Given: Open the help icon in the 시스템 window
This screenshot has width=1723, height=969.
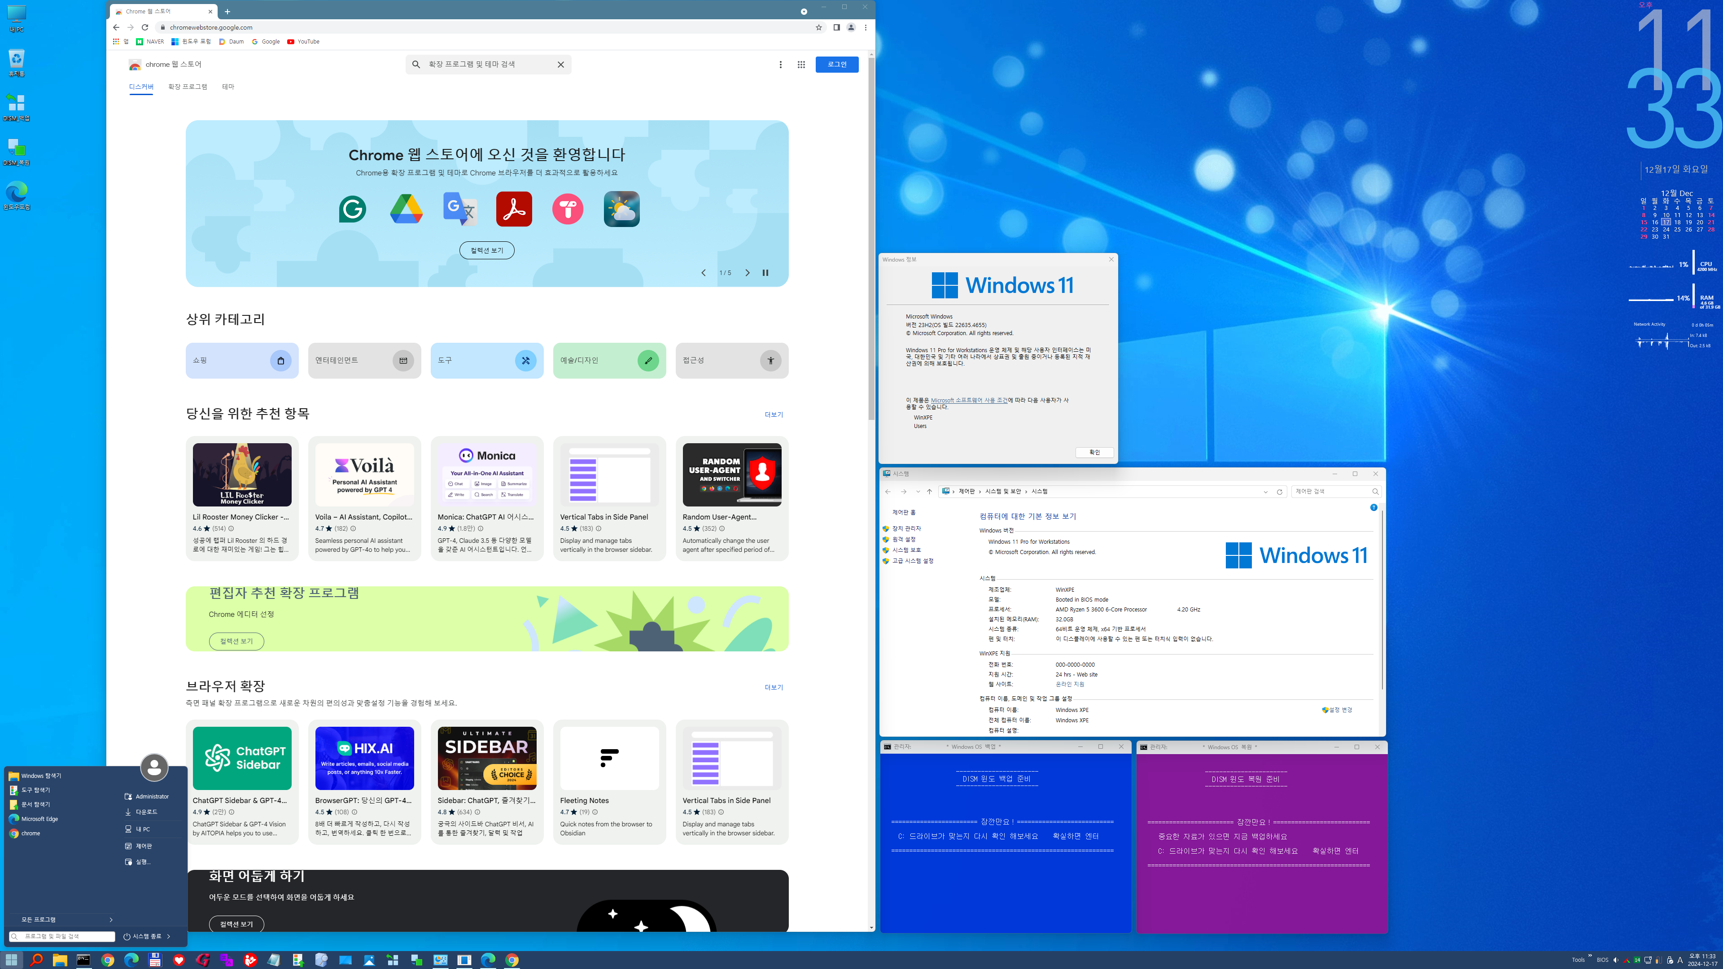Looking at the screenshot, I should point(1373,507).
